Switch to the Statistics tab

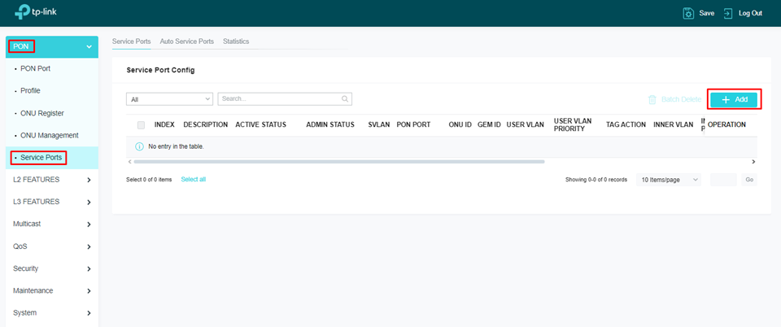(x=236, y=41)
